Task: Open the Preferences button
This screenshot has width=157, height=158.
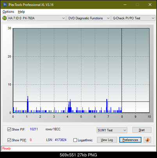Action: 130,140
